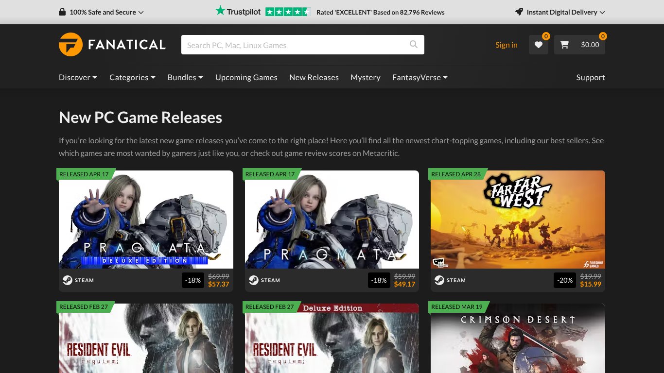
Task: Click -18% badge on Pragmata Deluxe card
Action: pos(193,280)
